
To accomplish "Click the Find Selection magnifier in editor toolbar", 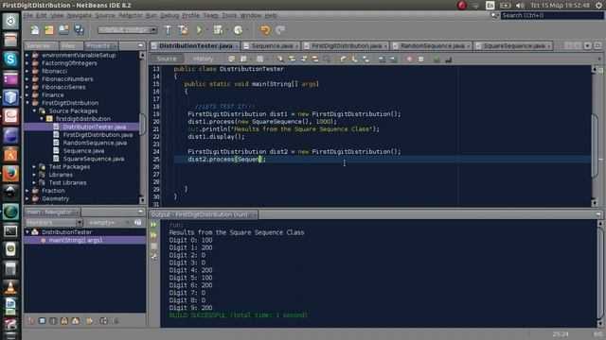I will (x=280, y=59).
